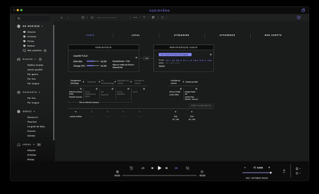Screen dimensions: 319x194
Task: Open the filter funnel icon
Action: point(144,17)
